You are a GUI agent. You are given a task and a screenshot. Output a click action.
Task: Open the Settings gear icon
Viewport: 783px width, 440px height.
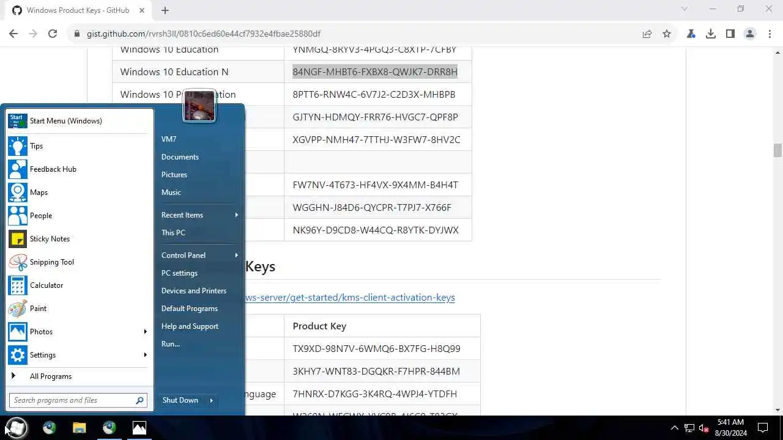(18, 355)
